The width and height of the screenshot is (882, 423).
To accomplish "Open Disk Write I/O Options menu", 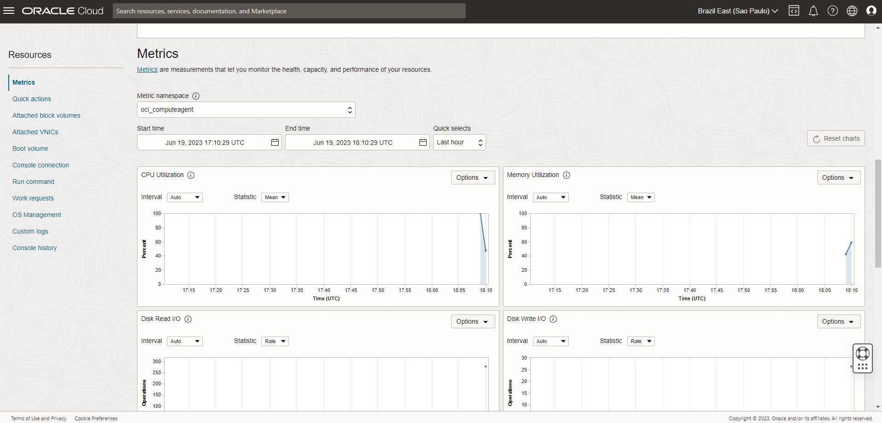I will click(x=838, y=322).
